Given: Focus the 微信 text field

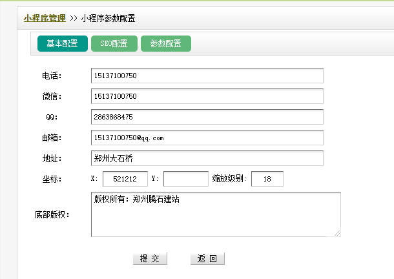Looking at the screenshot, I should (207, 96).
